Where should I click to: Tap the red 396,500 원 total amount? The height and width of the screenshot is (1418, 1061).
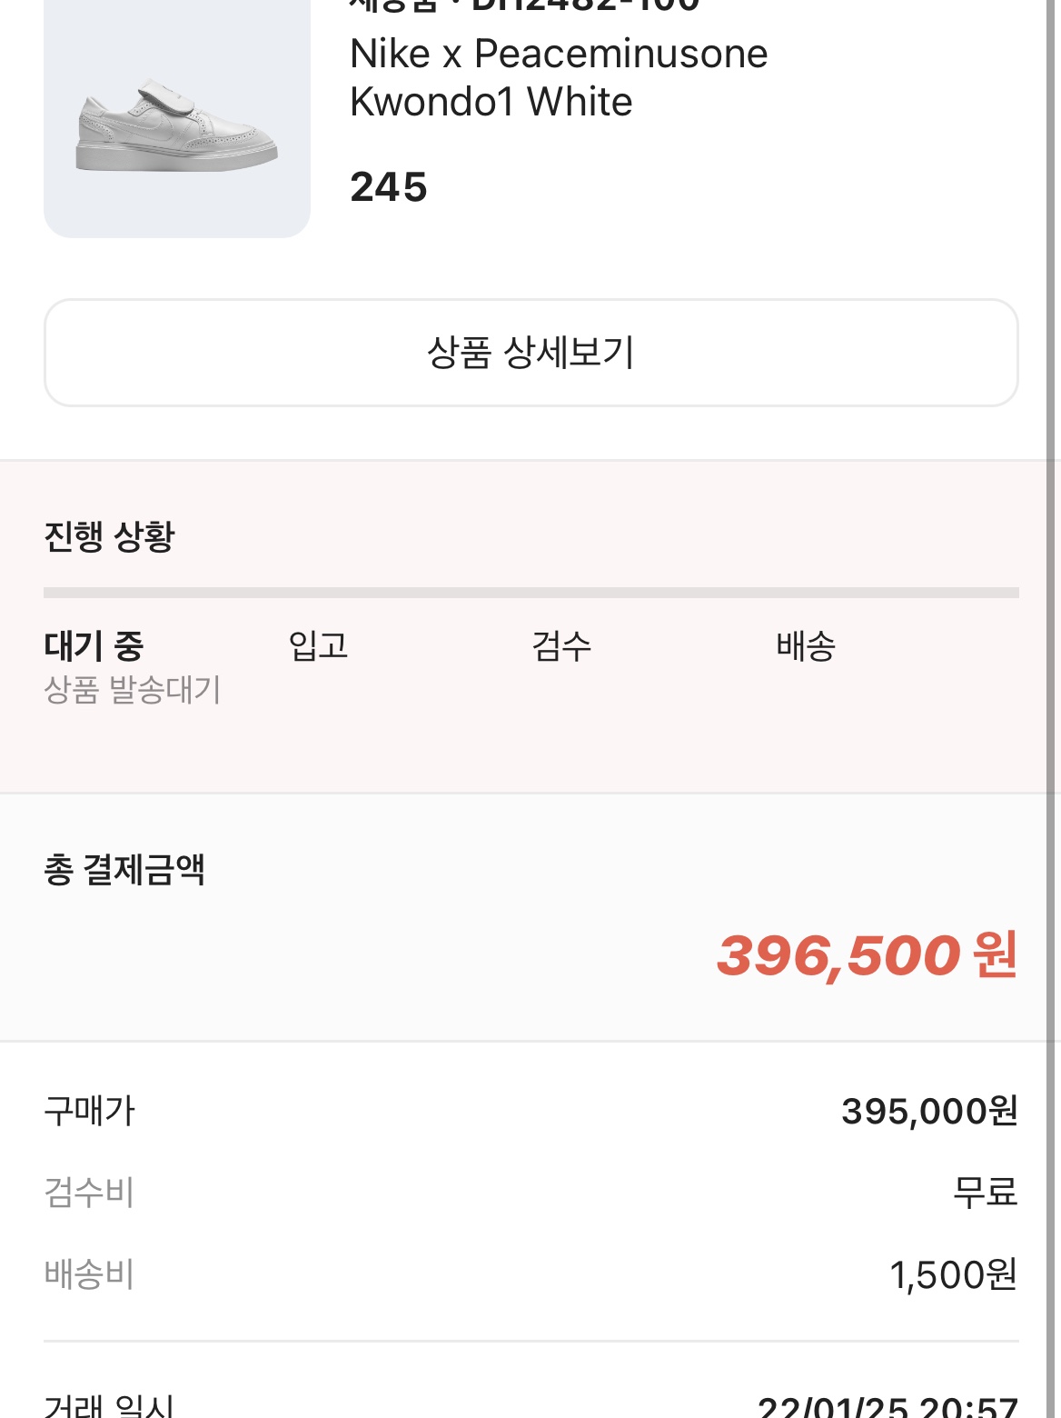tap(868, 955)
